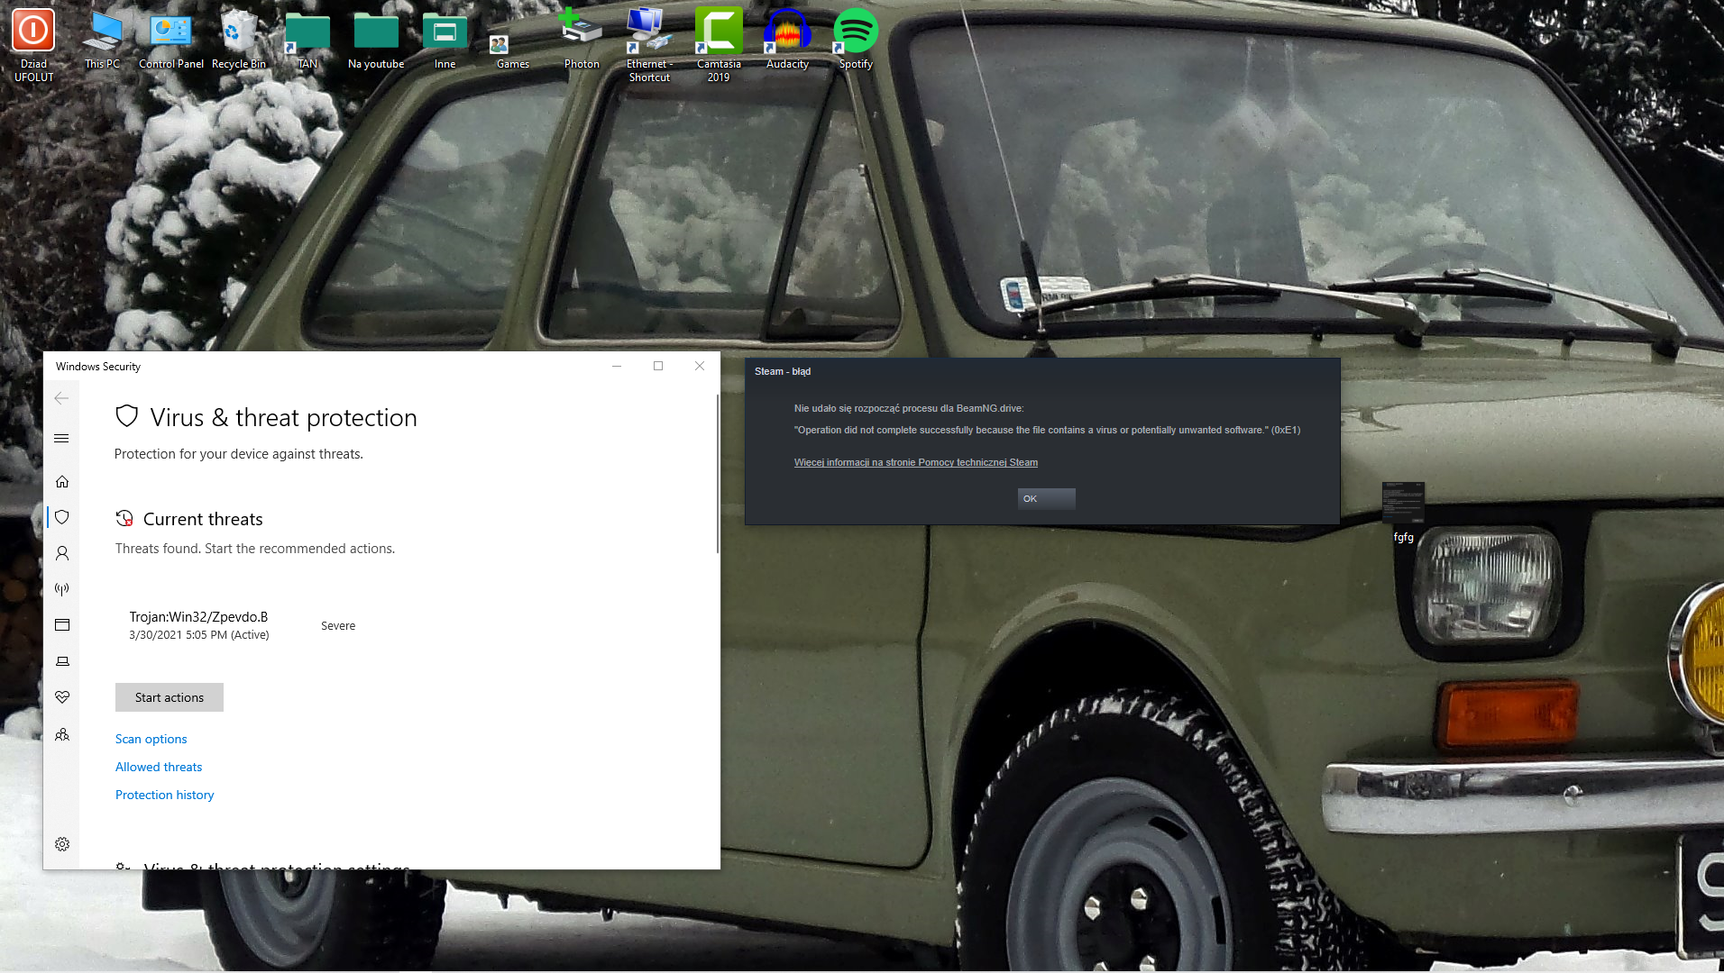Open the Steam support page link
Image resolution: width=1724 pixels, height=973 pixels.
[x=915, y=462]
